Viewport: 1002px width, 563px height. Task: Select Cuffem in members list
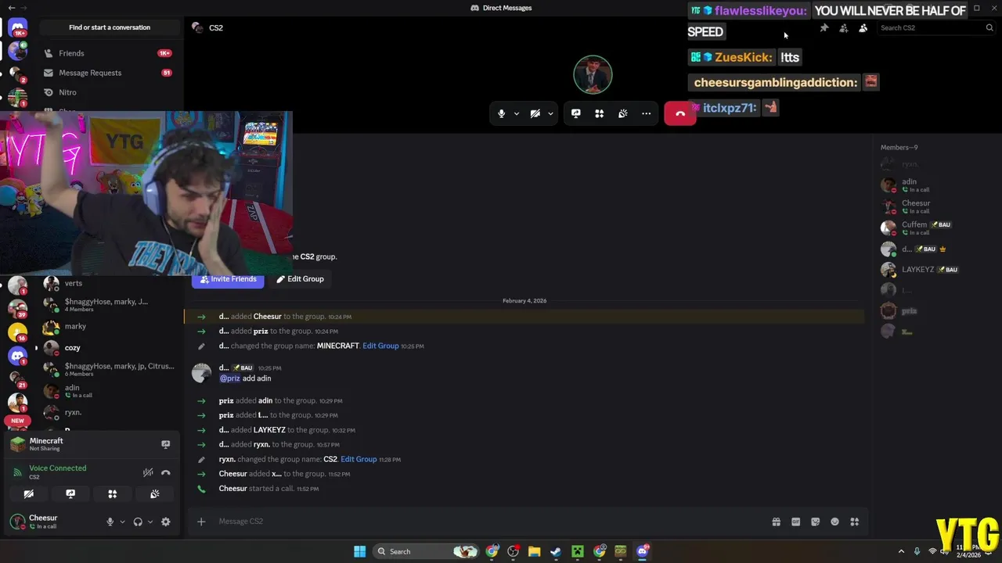coord(935,228)
